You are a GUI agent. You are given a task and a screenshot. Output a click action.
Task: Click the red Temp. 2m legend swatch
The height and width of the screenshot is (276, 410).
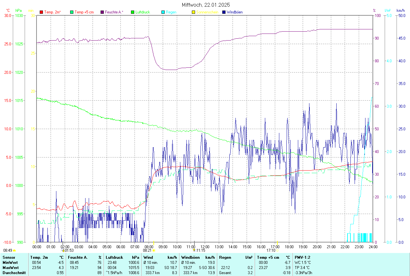pos(41,12)
